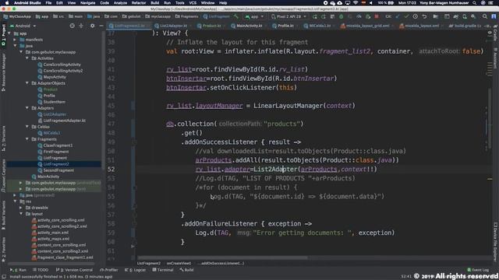The height and width of the screenshot is (280, 499).
Task: Open the Navigate menu
Action: click(x=87, y=3)
